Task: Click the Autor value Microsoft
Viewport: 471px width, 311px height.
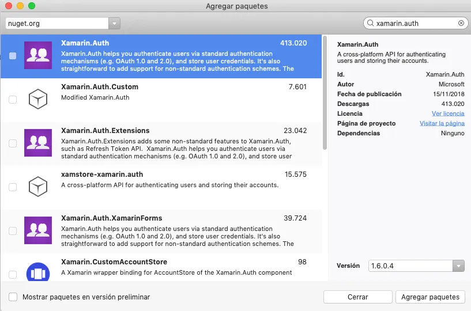Action: (451, 84)
